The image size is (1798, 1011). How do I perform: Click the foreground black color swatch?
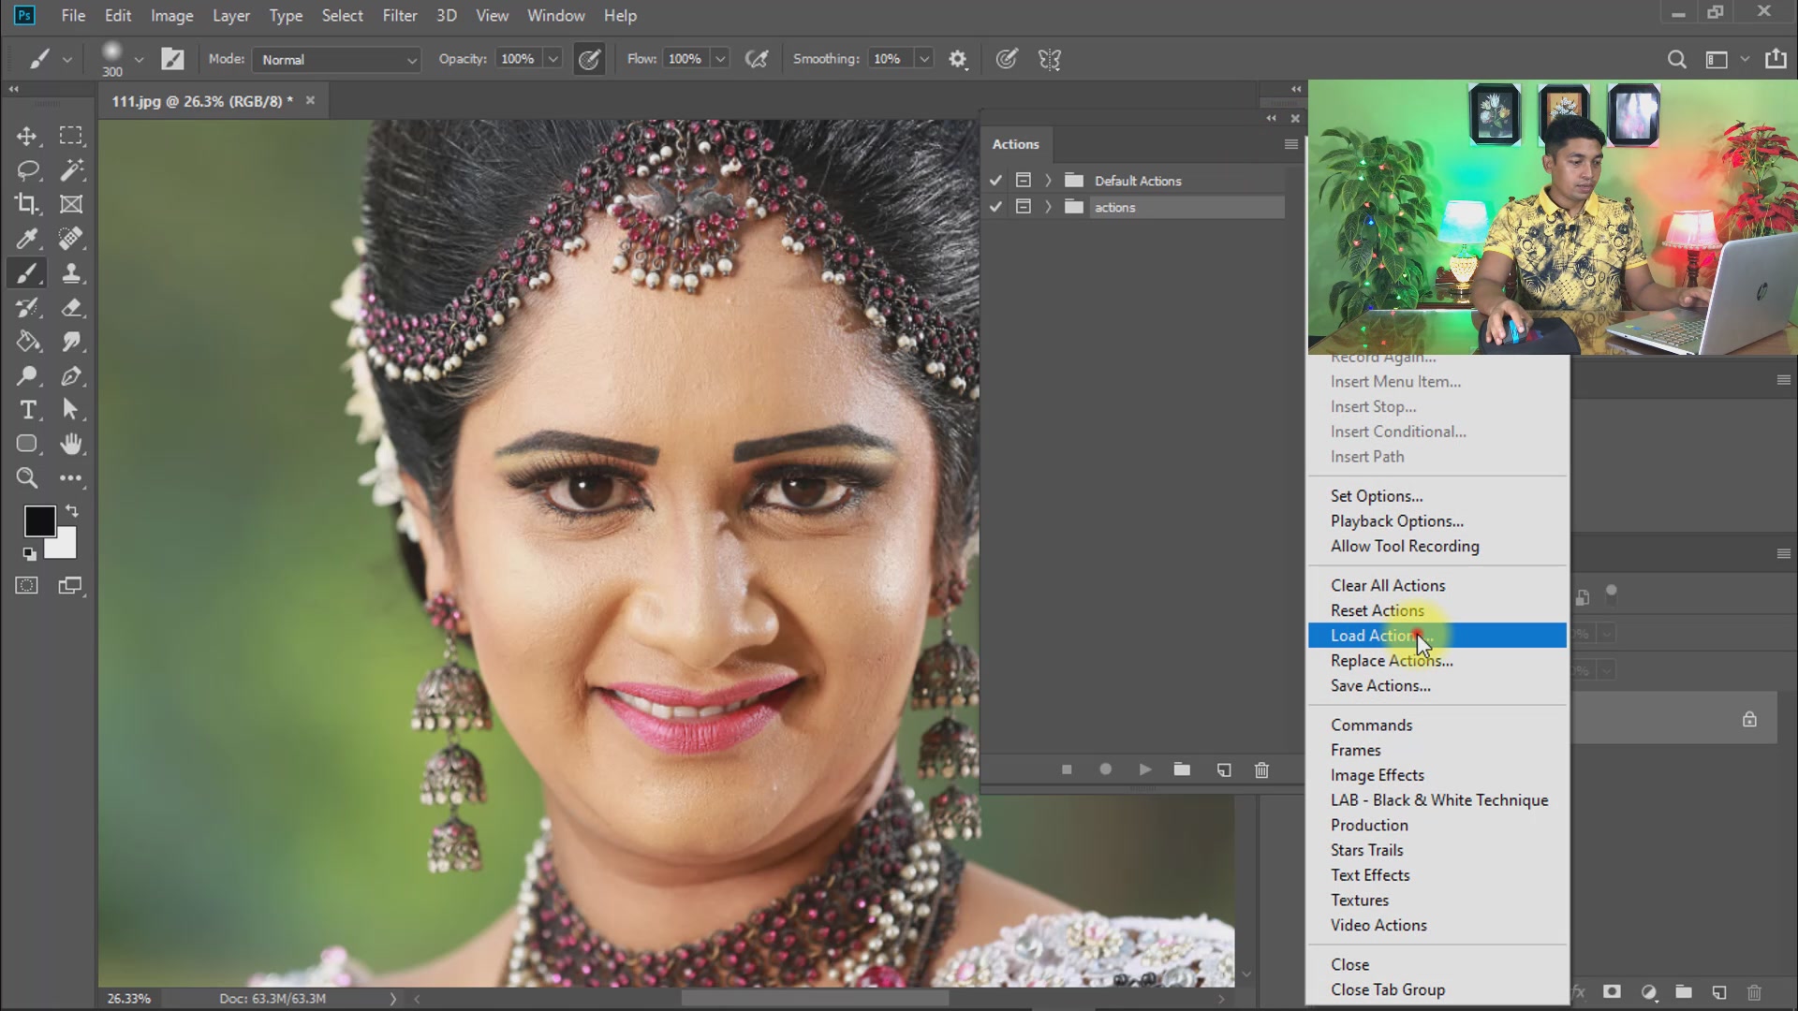pyautogui.click(x=39, y=520)
